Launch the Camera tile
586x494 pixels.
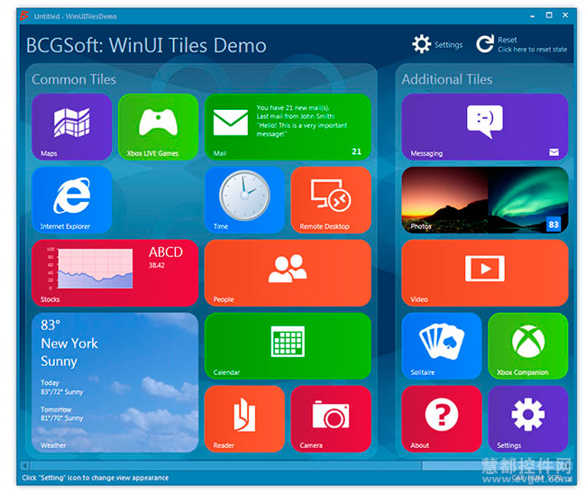pyautogui.click(x=331, y=419)
